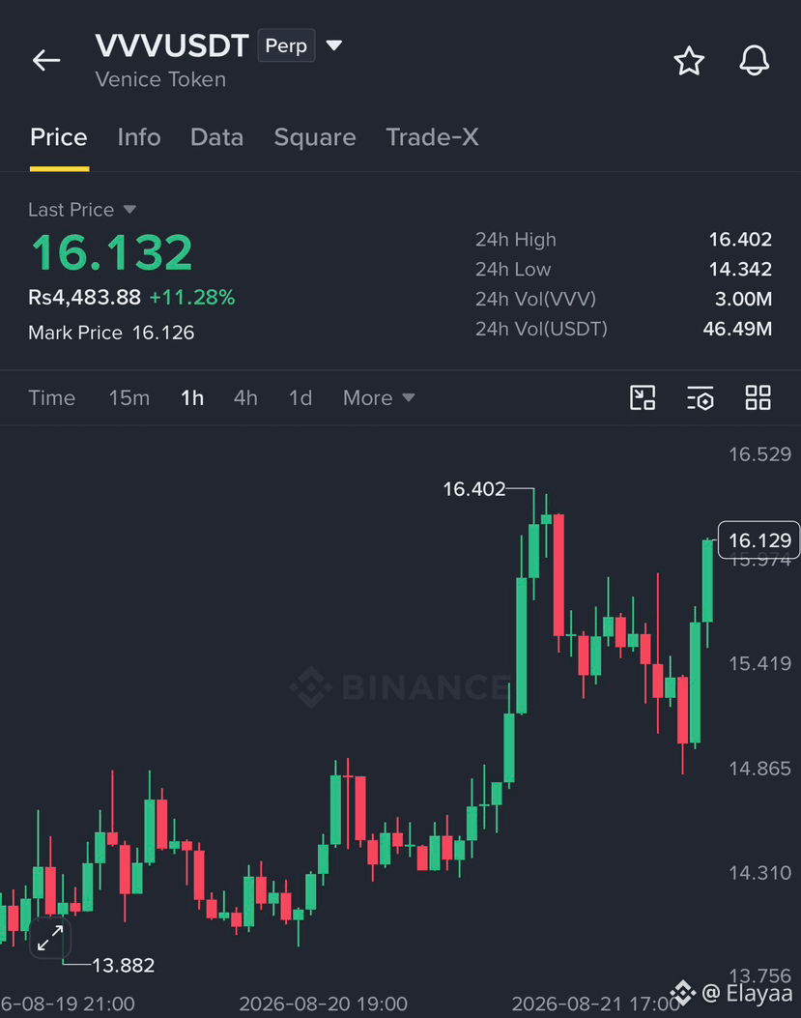Select the 4h chart interval

click(x=245, y=398)
